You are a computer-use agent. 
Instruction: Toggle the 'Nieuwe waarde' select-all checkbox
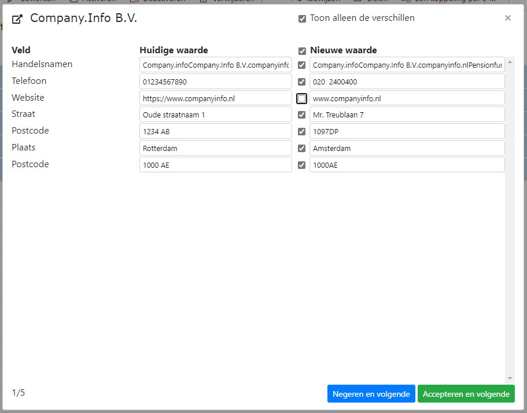coord(302,51)
